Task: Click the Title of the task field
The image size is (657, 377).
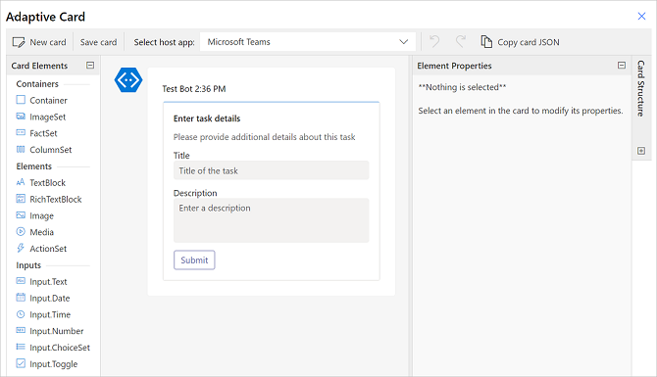Action: point(271,170)
